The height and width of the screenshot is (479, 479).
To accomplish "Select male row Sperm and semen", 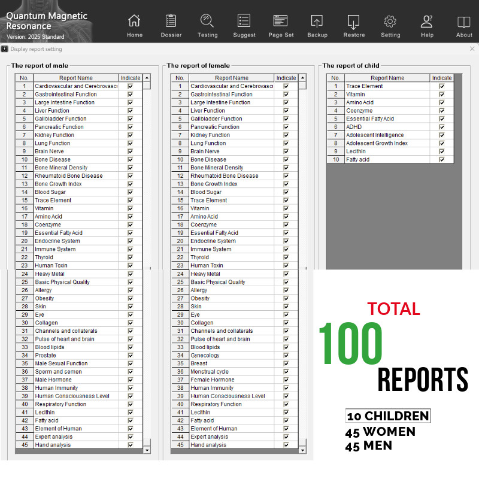I will 79,372.
